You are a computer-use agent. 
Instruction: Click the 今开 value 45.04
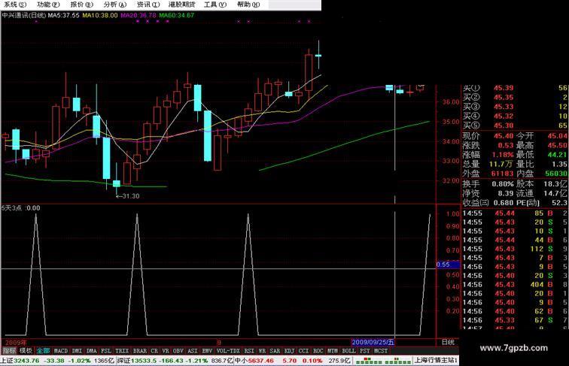point(558,136)
